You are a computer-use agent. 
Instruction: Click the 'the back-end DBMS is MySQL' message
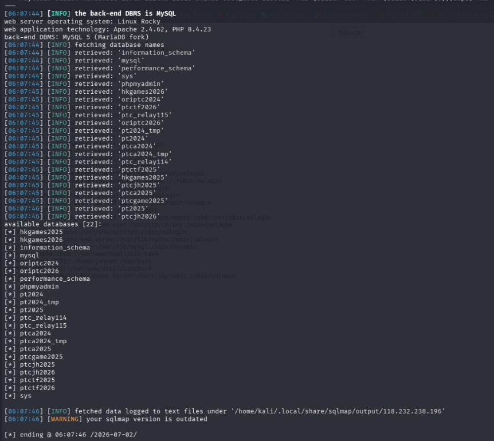[x=125, y=14]
